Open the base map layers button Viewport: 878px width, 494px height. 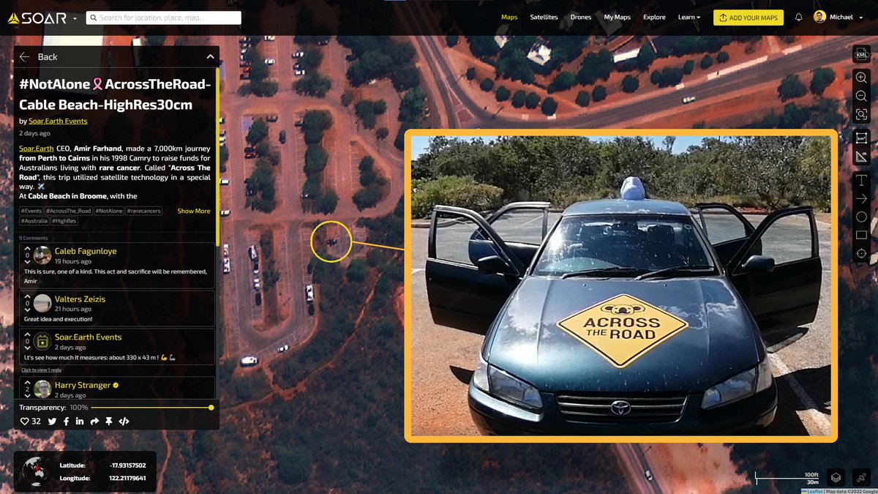[x=837, y=476]
